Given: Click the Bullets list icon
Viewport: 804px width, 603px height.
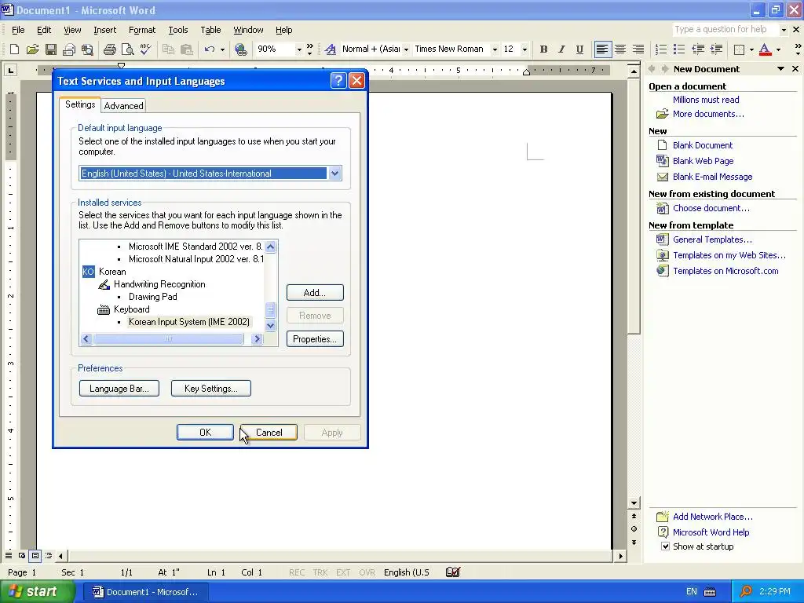Looking at the screenshot, I should tap(679, 49).
